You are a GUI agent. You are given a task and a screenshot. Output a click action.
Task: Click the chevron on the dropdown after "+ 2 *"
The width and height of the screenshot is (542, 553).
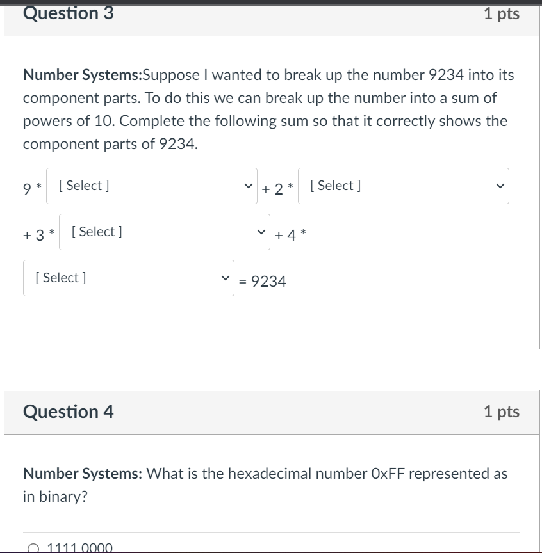(x=499, y=186)
